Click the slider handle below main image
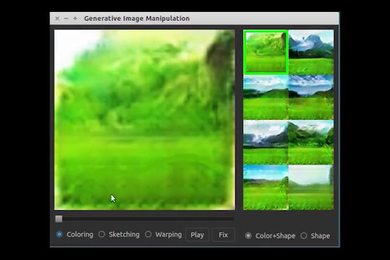This screenshot has height=260, width=390. point(58,219)
